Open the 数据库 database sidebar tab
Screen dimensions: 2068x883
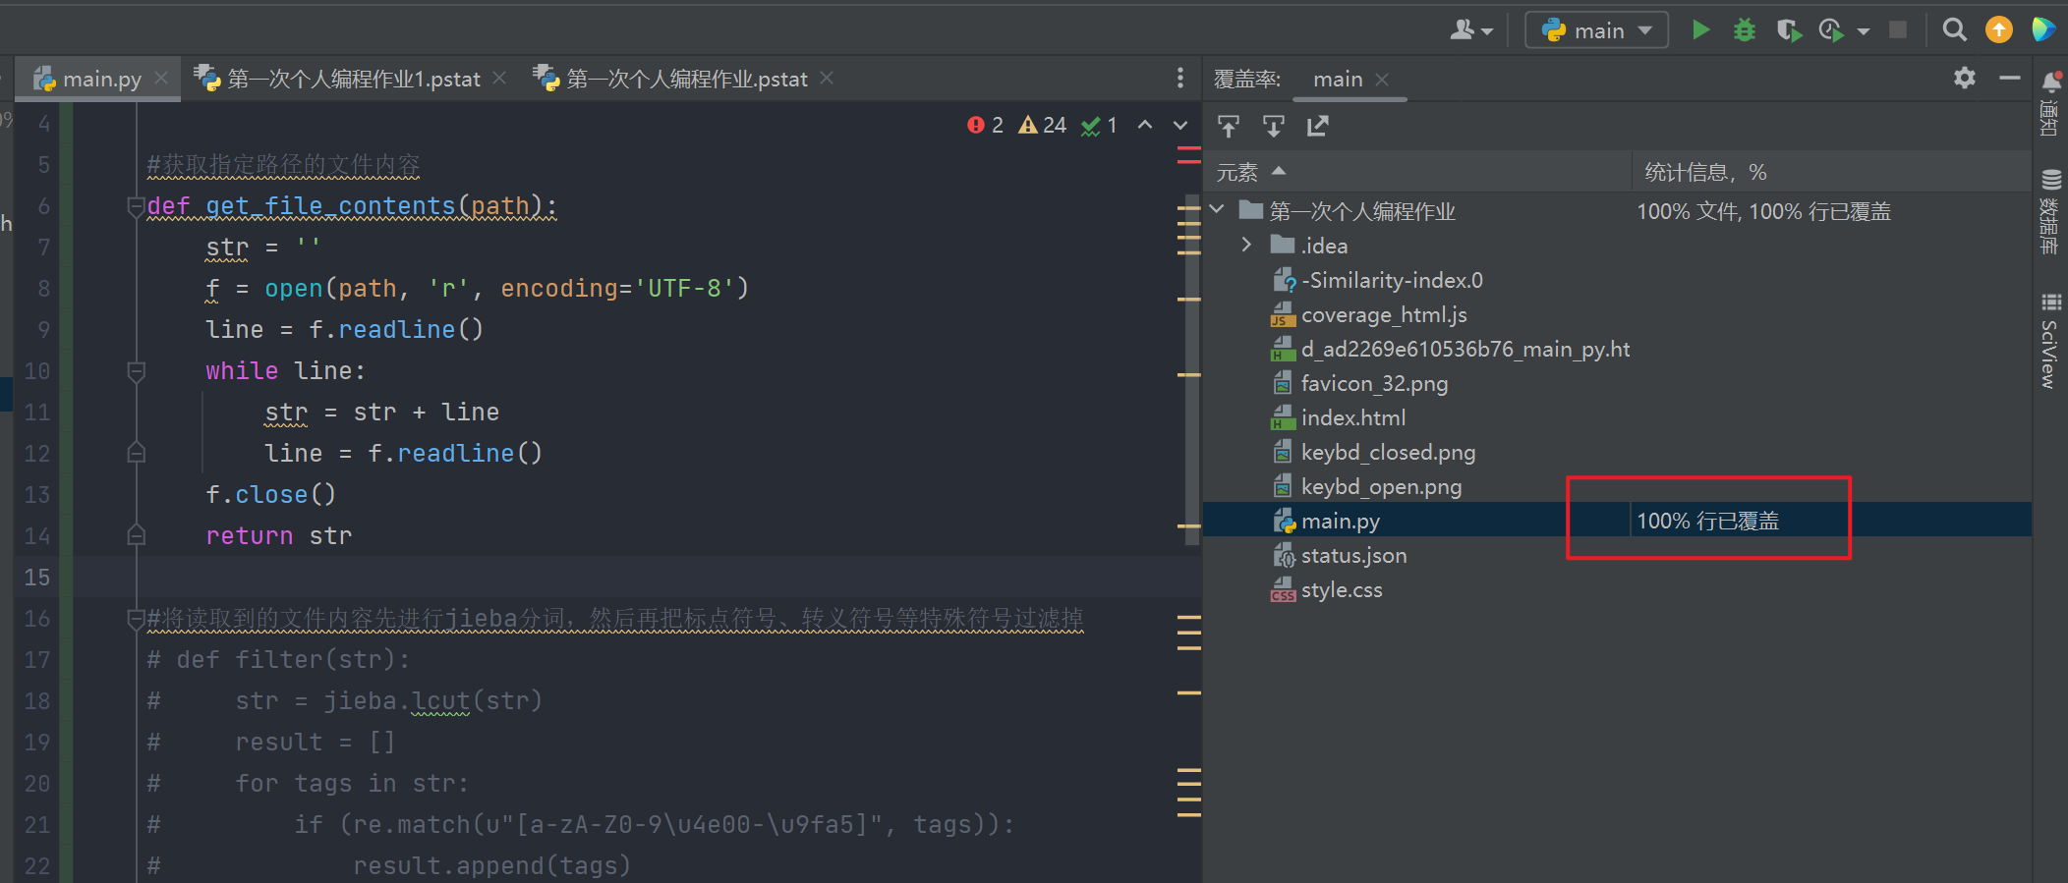point(2050,212)
